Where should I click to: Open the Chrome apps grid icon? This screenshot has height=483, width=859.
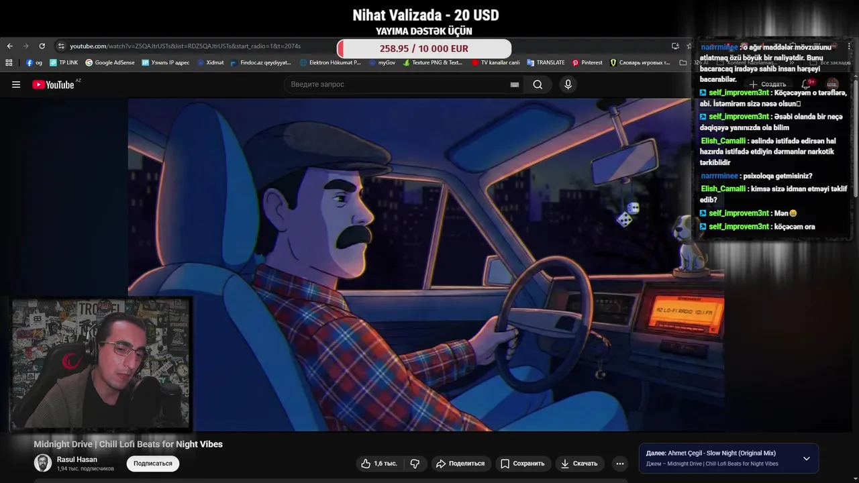pos(9,62)
